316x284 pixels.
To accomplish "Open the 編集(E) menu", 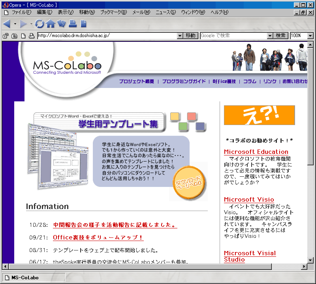I will click(45, 12).
